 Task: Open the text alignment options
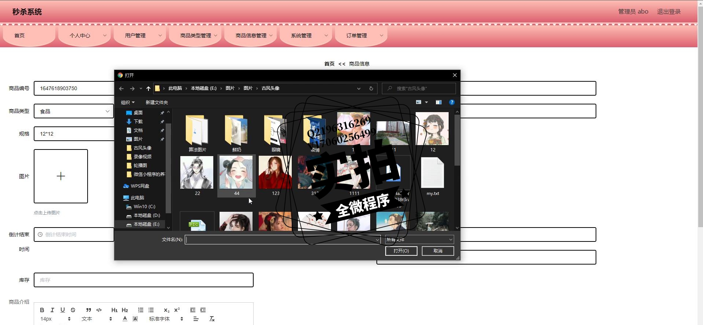196,319
